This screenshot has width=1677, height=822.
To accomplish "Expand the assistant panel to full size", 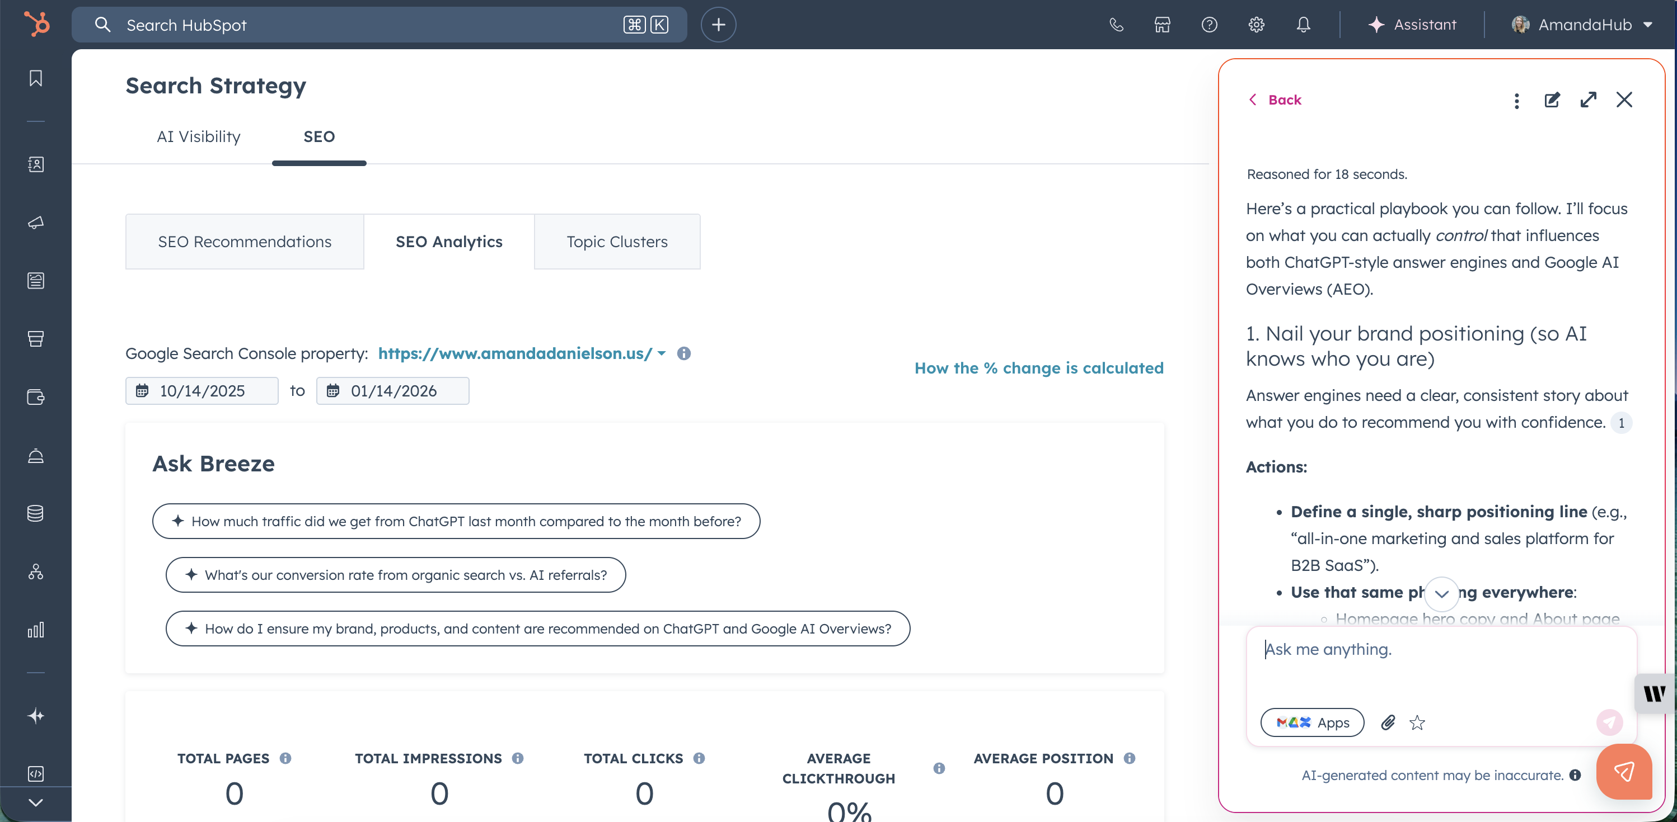I will coord(1589,100).
